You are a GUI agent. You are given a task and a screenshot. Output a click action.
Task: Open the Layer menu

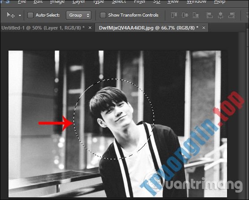(79, 2)
